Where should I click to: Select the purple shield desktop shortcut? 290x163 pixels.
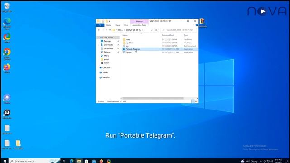point(7,99)
